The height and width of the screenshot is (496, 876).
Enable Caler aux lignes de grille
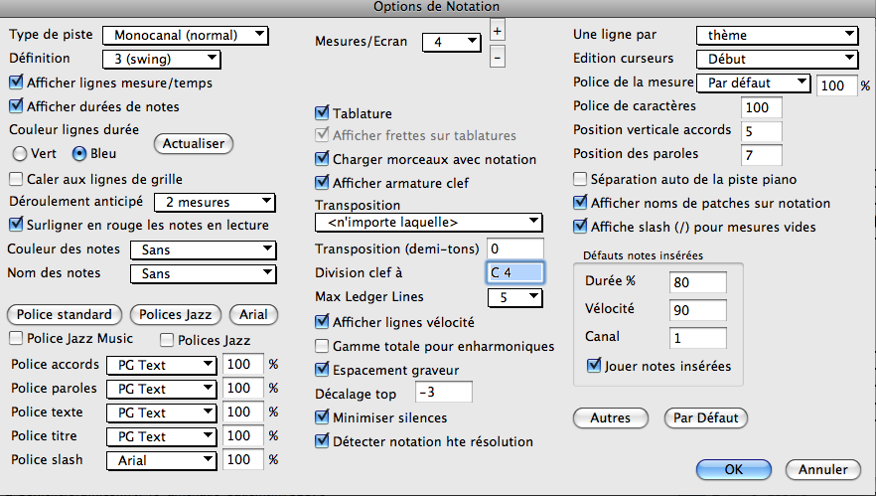tap(16, 179)
